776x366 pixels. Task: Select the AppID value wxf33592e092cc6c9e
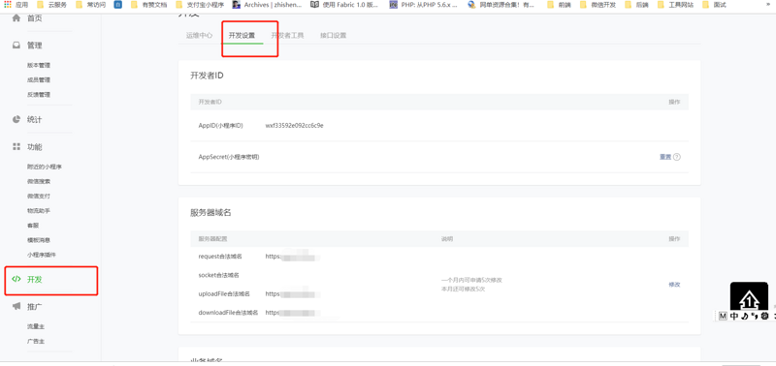coord(295,126)
